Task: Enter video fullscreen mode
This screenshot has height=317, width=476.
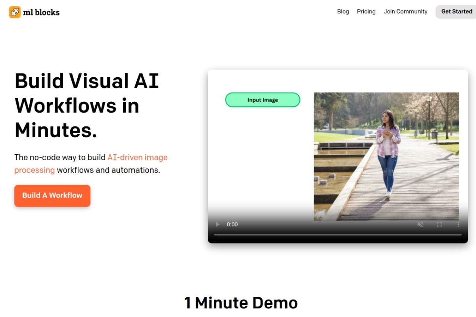Action: point(440,224)
